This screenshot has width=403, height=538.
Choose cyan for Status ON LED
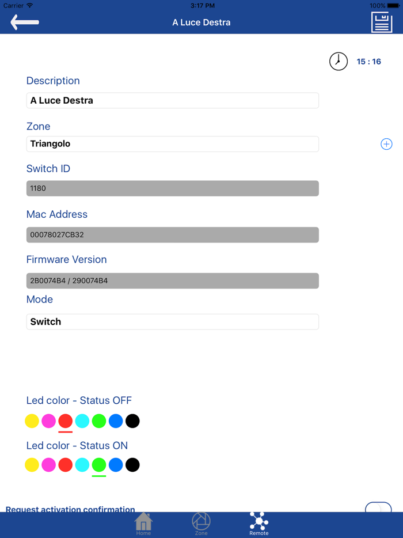point(82,465)
